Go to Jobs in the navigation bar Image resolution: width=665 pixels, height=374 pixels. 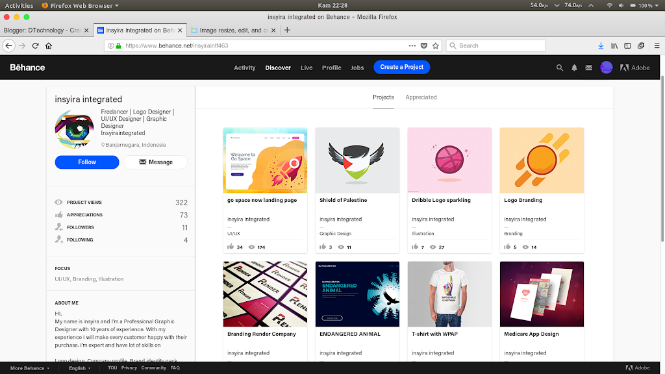point(357,68)
